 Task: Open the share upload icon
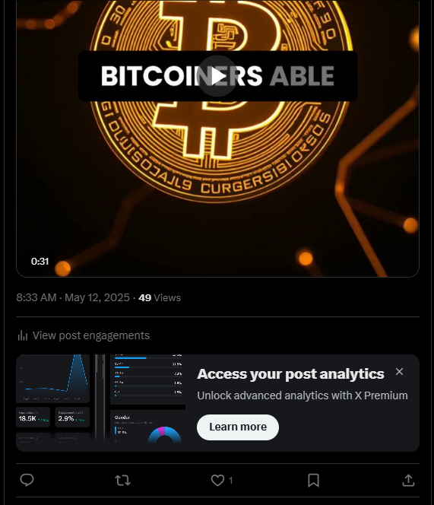pyautogui.click(x=408, y=480)
